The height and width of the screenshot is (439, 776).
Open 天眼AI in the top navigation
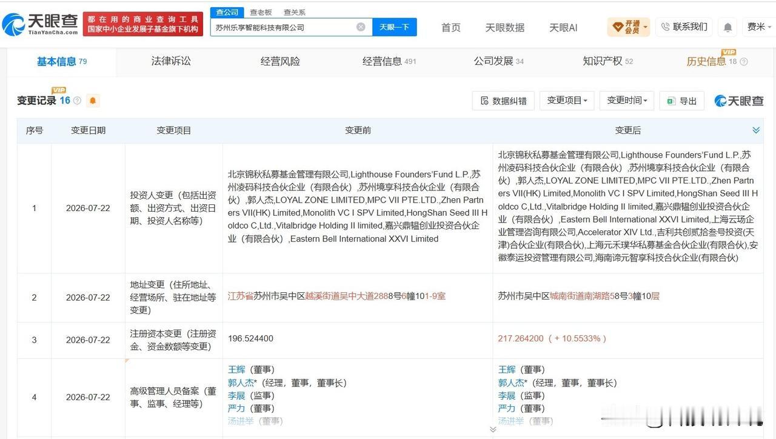(563, 28)
